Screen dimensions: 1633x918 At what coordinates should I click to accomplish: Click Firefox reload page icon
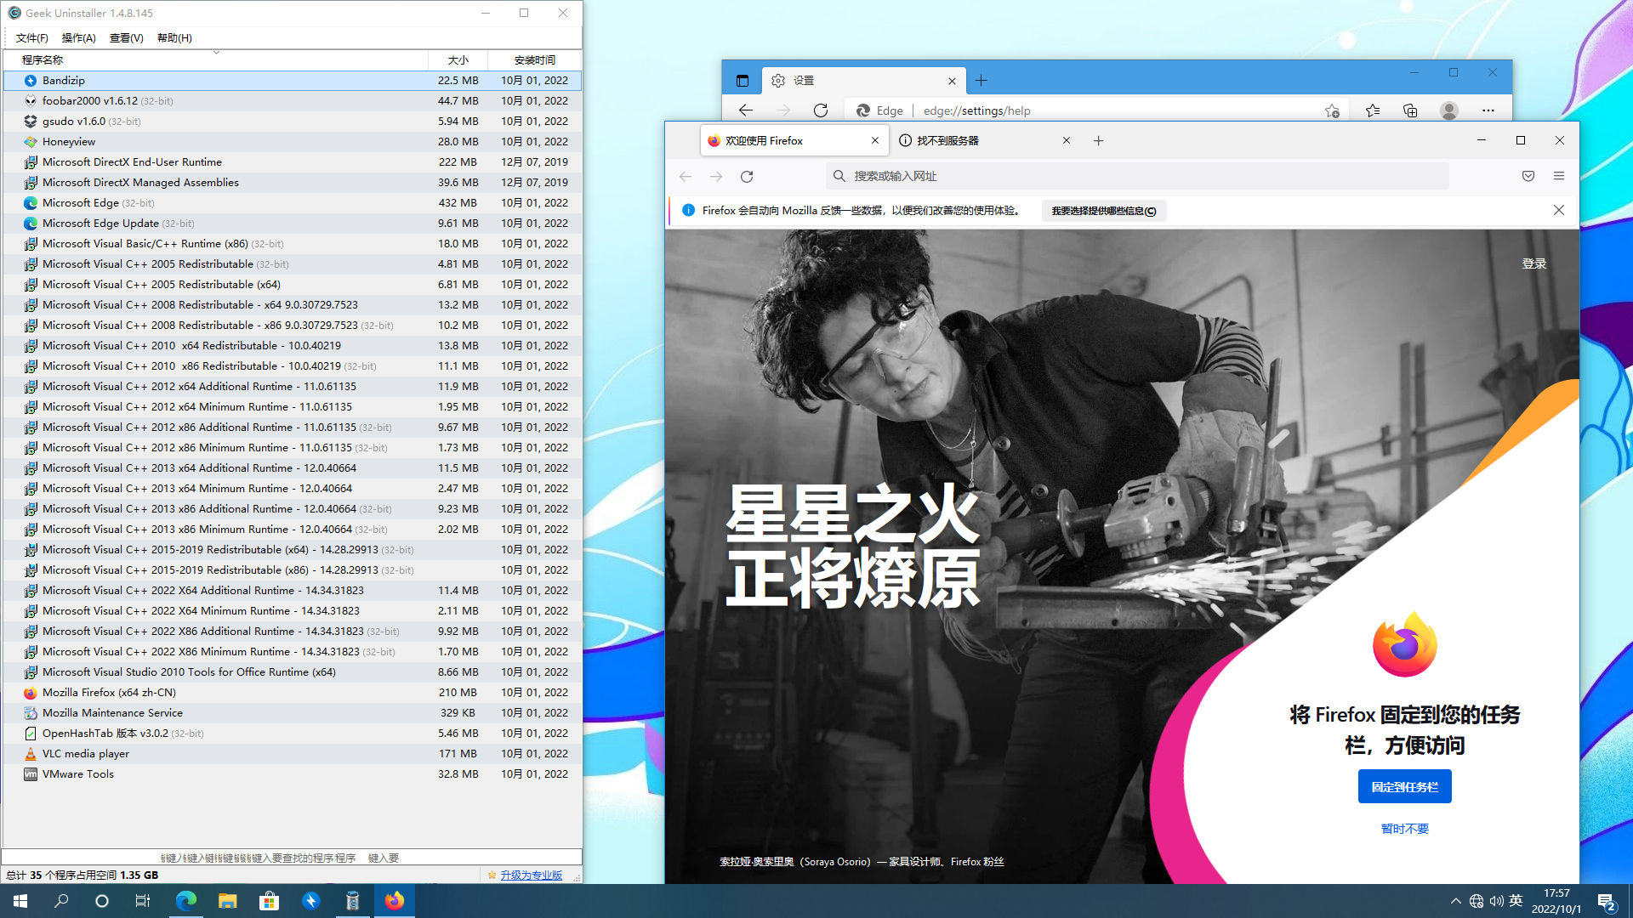[x=747, y=176]
